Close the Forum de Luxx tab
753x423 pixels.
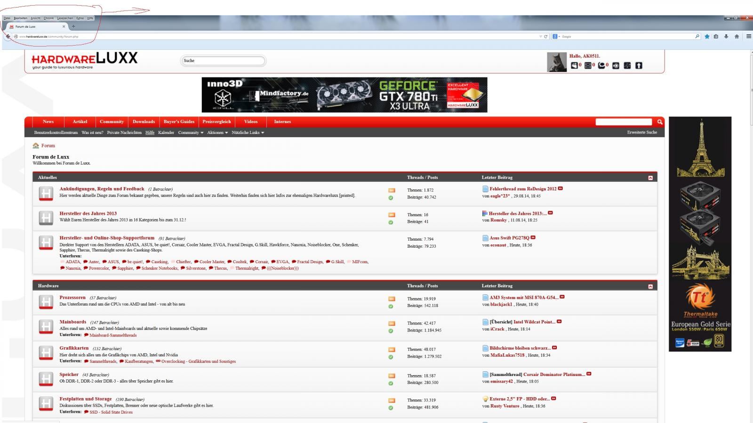click(x=64, y=26)
